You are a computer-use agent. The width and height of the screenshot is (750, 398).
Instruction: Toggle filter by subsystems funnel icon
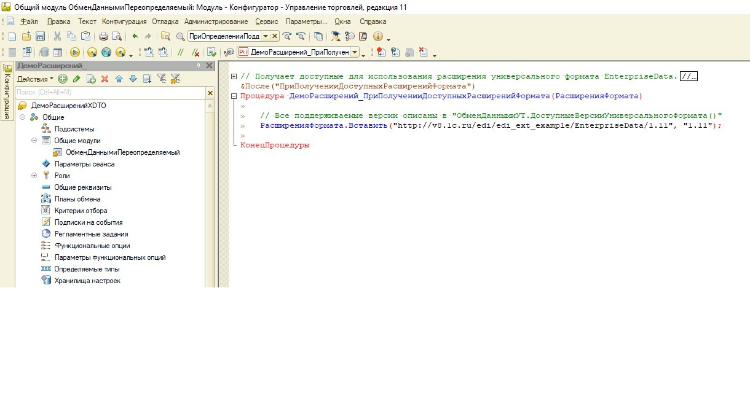[161, 79]
